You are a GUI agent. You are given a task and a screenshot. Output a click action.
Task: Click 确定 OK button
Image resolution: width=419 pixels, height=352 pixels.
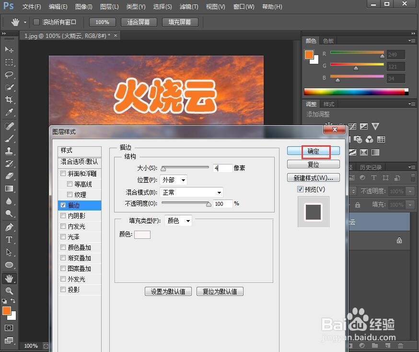point(314,151)
